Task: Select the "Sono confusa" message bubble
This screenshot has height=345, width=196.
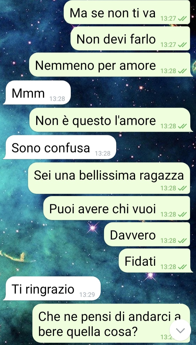Action: 60,148
